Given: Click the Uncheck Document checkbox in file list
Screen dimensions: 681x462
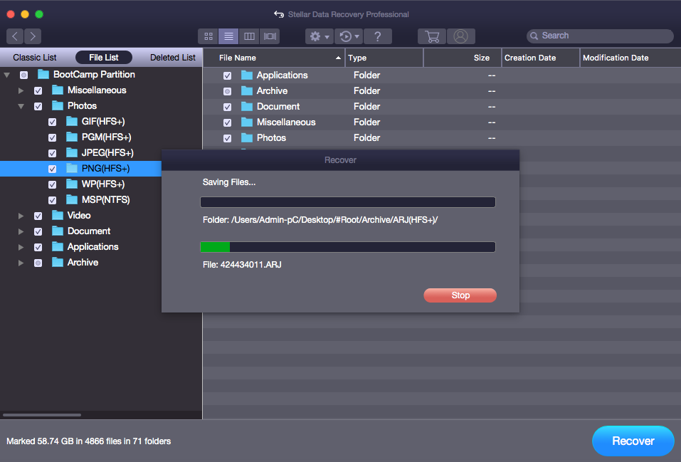Looking at the screenshot, I should (x=227, y=107).
